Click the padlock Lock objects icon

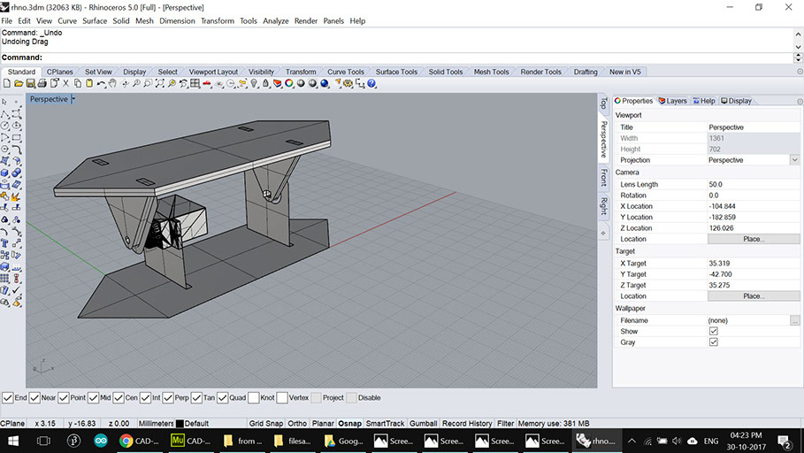click(265, 83)
